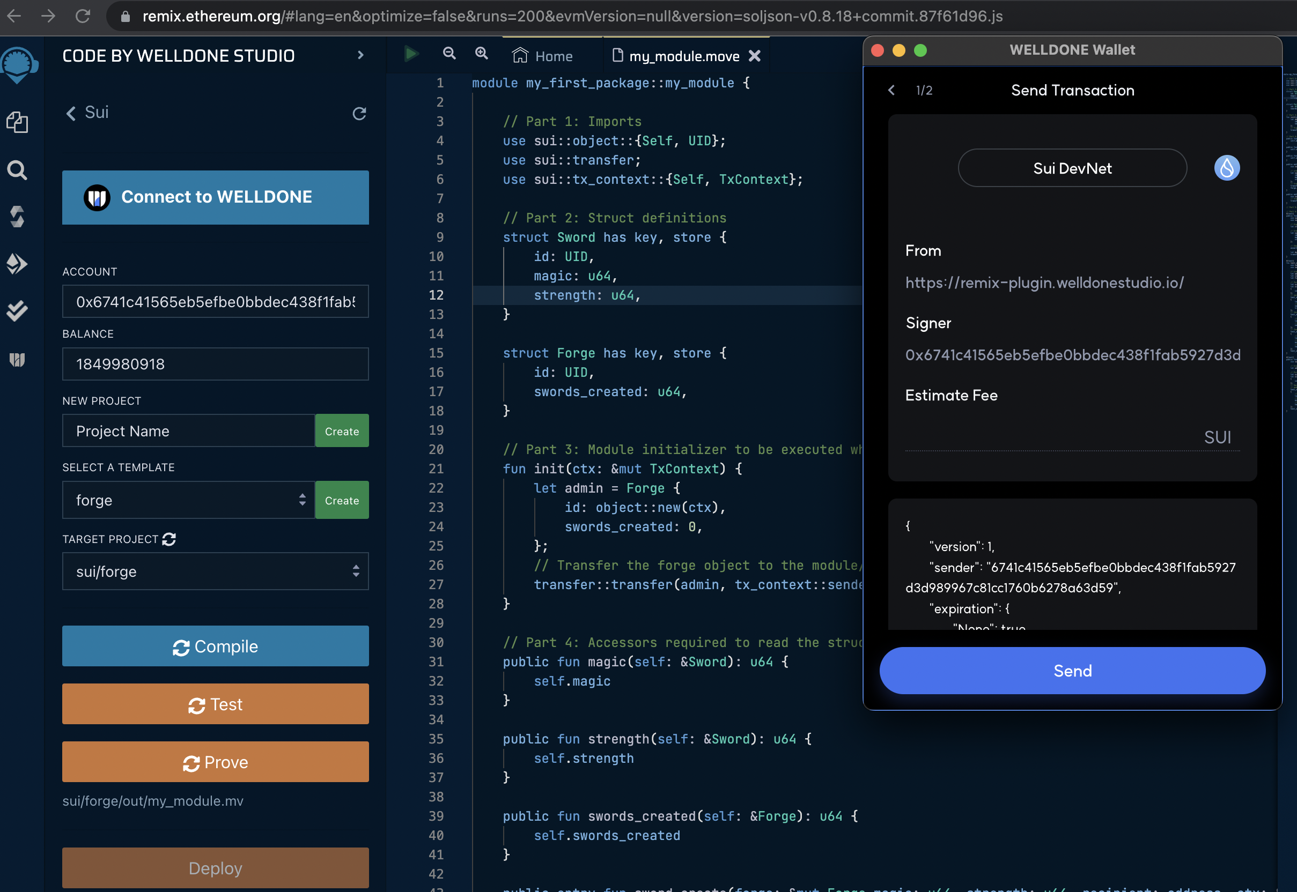Zoom out the editor font
This screenshot has width=1297, height=892.
pos(449,54)
